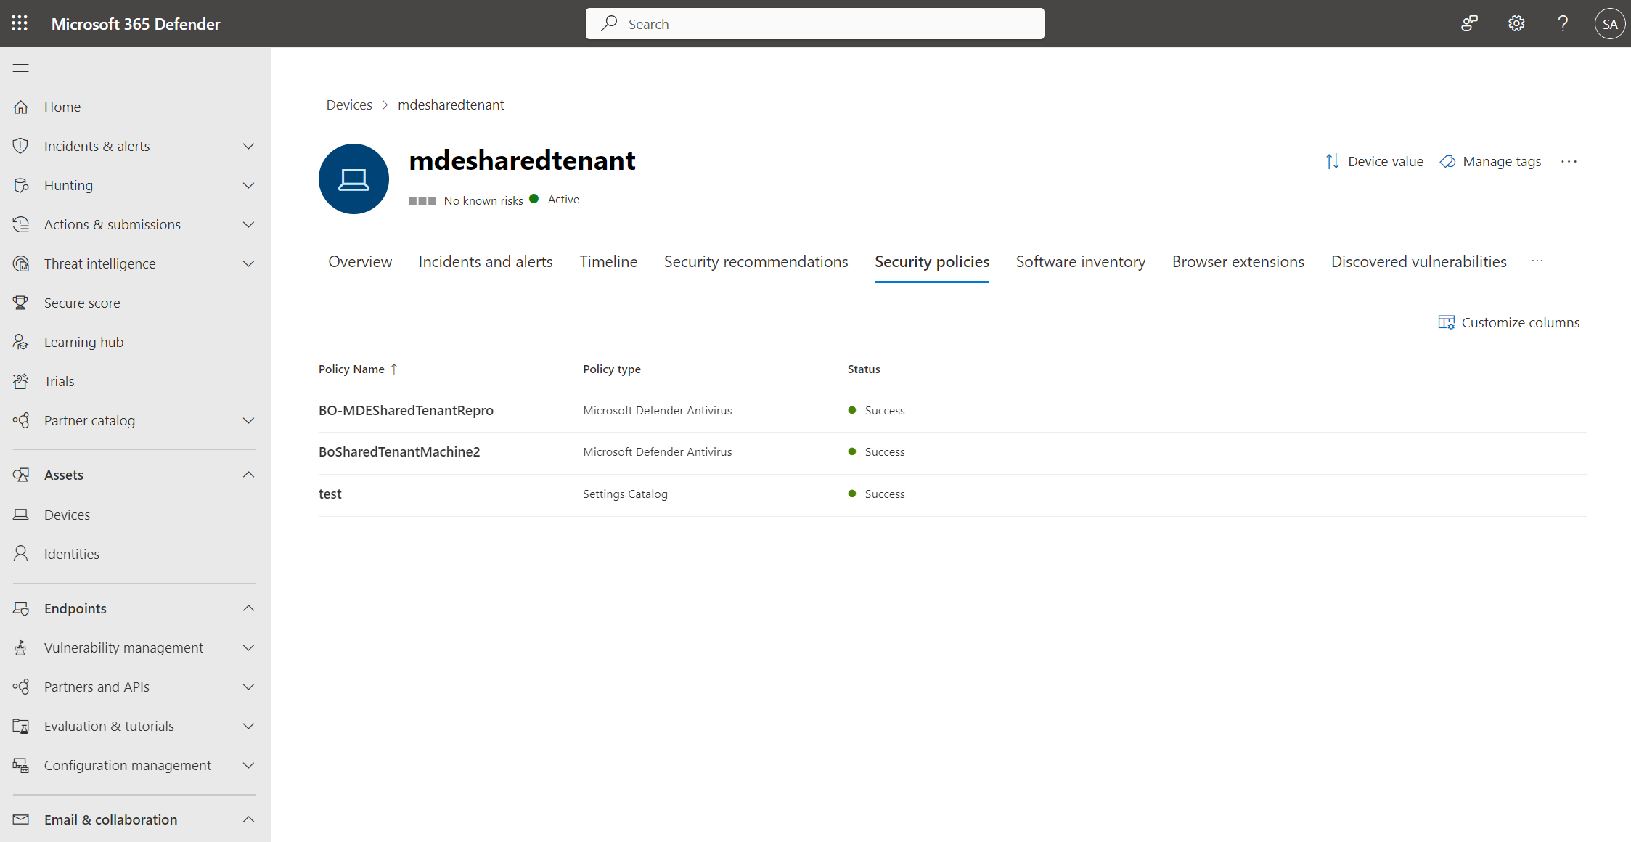The width and height of the screenshot is (1631, 842).
Task: Toggle the Assets section collapse
Action: (247, 473)
